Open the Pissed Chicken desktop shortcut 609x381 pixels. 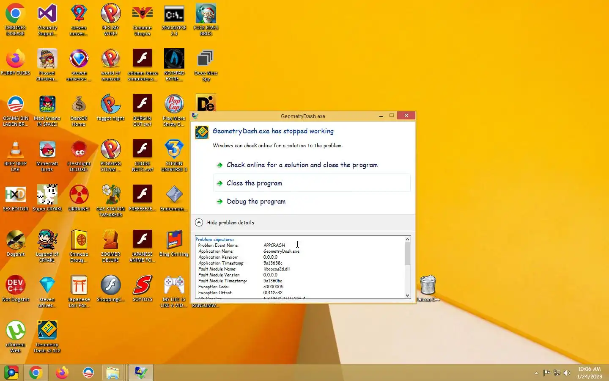47,65
